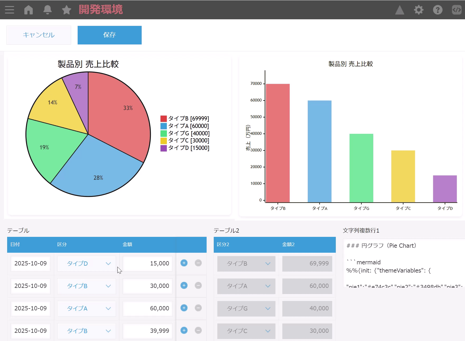Open the タイプA dropdown in テーブル
The width and height of the screenshot is (465, 341).
(87, 308)
